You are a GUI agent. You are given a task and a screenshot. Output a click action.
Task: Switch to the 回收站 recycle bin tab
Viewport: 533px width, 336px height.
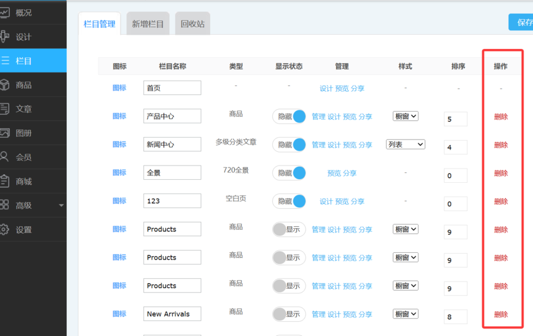pyautogui.click(x=192, y=24)
